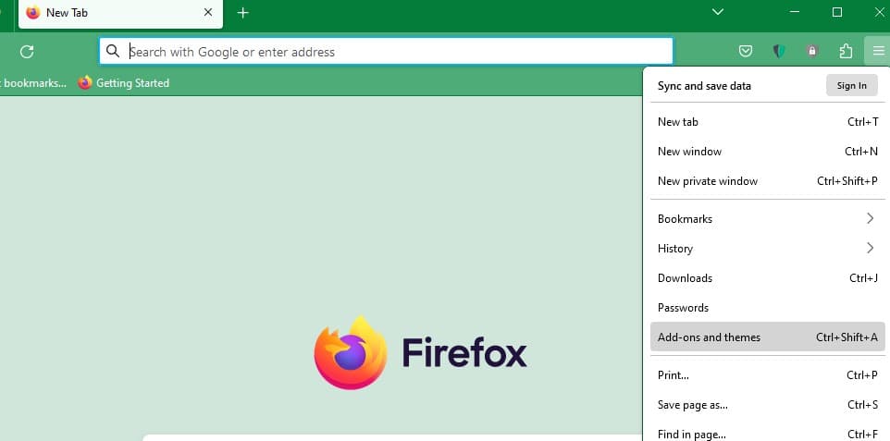Viewport: 890px width, 441px height.
Task: Open the Getting Started bookmark
Action: pos(124,83)
